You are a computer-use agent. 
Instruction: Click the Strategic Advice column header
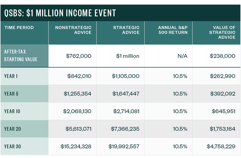126,30
